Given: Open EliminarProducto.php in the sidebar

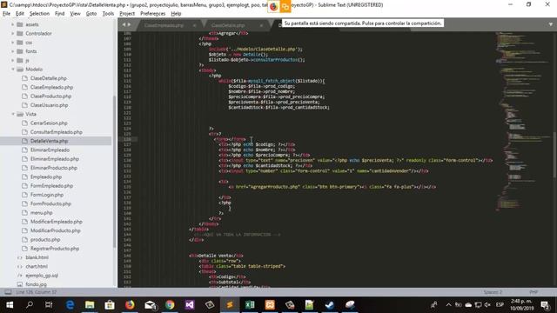Looking at the screenshot, I should coord(54,168).
